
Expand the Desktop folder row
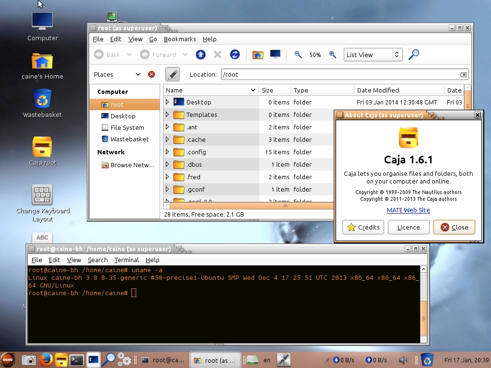pos(167,102)
